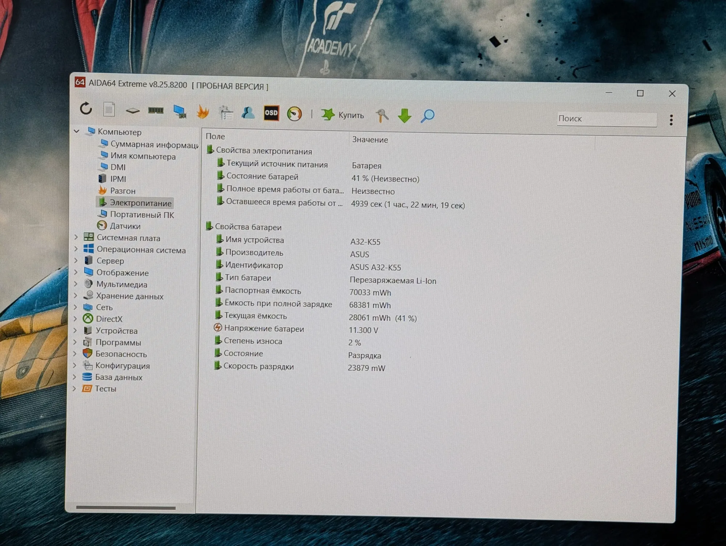This screenshot has width=726, height=546.
Task: Focus the Поиск search field
Action: click(607, 119)
